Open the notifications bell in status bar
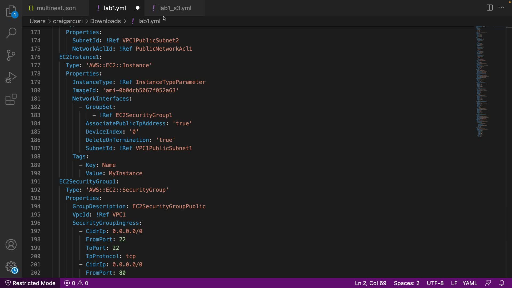 click(x=502, y=283)
